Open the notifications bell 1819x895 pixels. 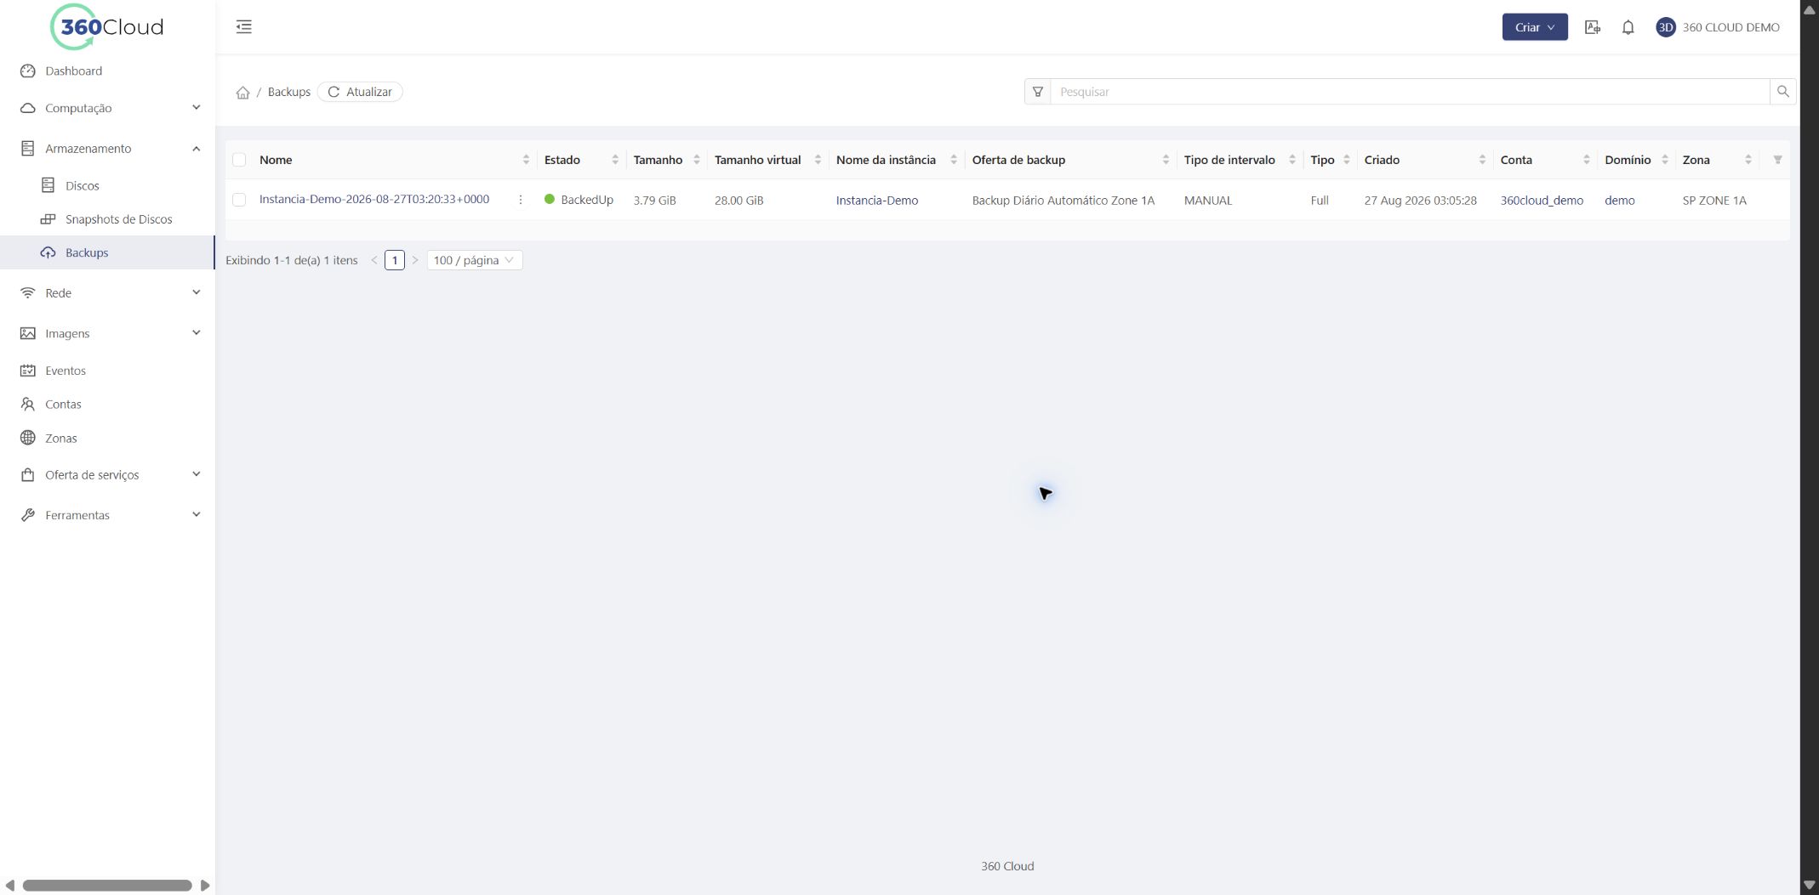coord(1628,27)
